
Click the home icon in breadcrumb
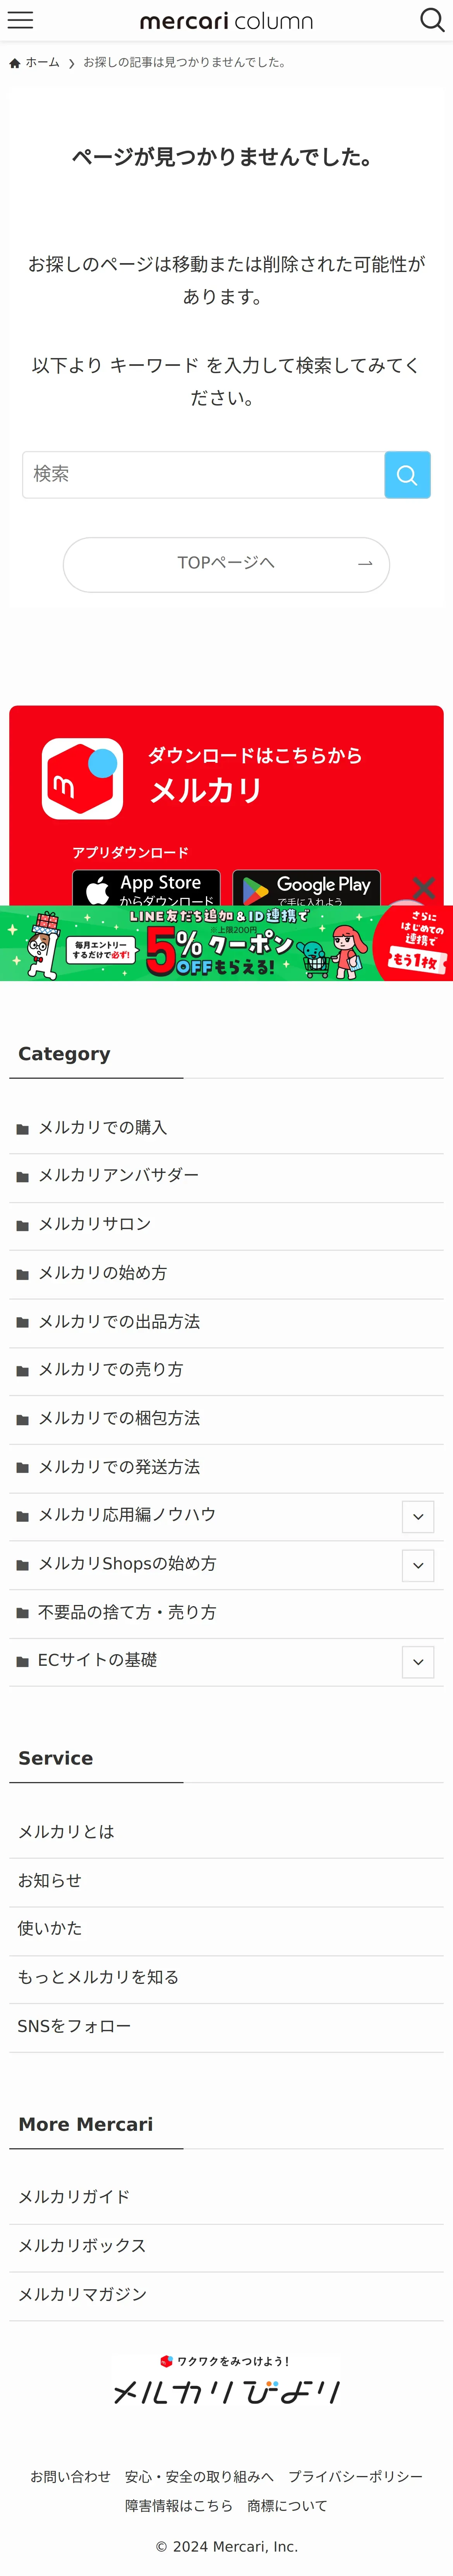[15, 63]
